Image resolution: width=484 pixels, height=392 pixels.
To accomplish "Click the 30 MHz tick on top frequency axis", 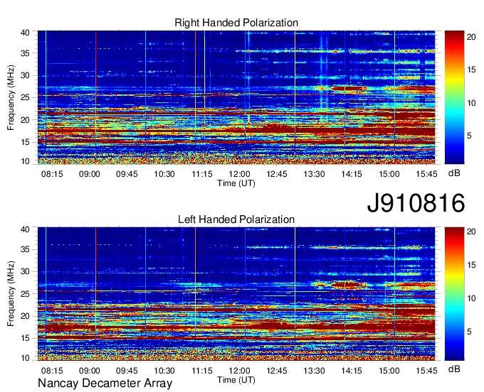I will (25, 76).
